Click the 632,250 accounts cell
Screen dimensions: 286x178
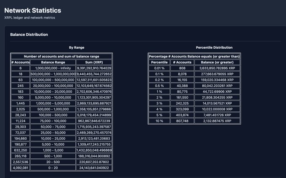coord(21,150)
